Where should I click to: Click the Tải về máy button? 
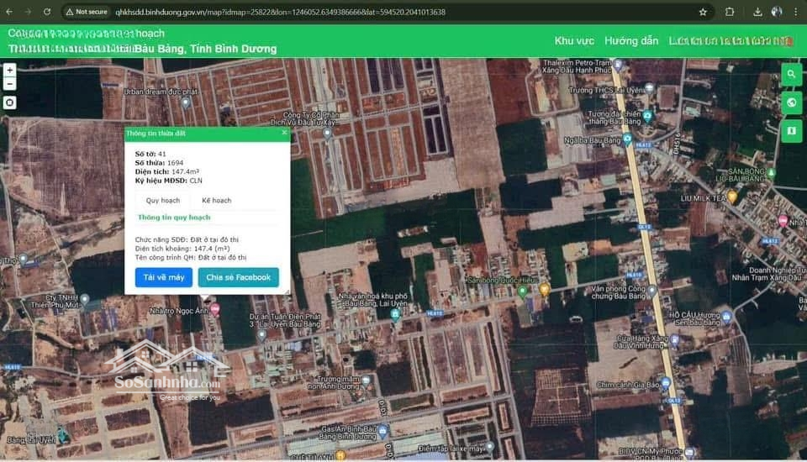click(x=164, y=277)
